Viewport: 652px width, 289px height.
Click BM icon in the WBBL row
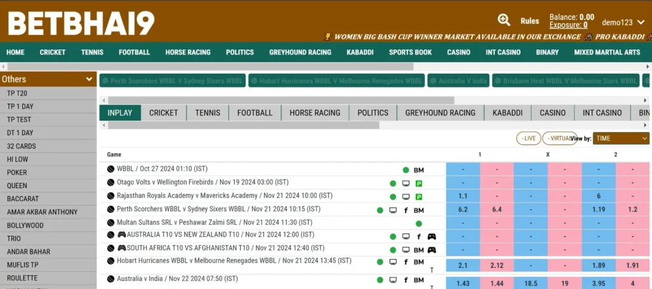click(419, 170)
